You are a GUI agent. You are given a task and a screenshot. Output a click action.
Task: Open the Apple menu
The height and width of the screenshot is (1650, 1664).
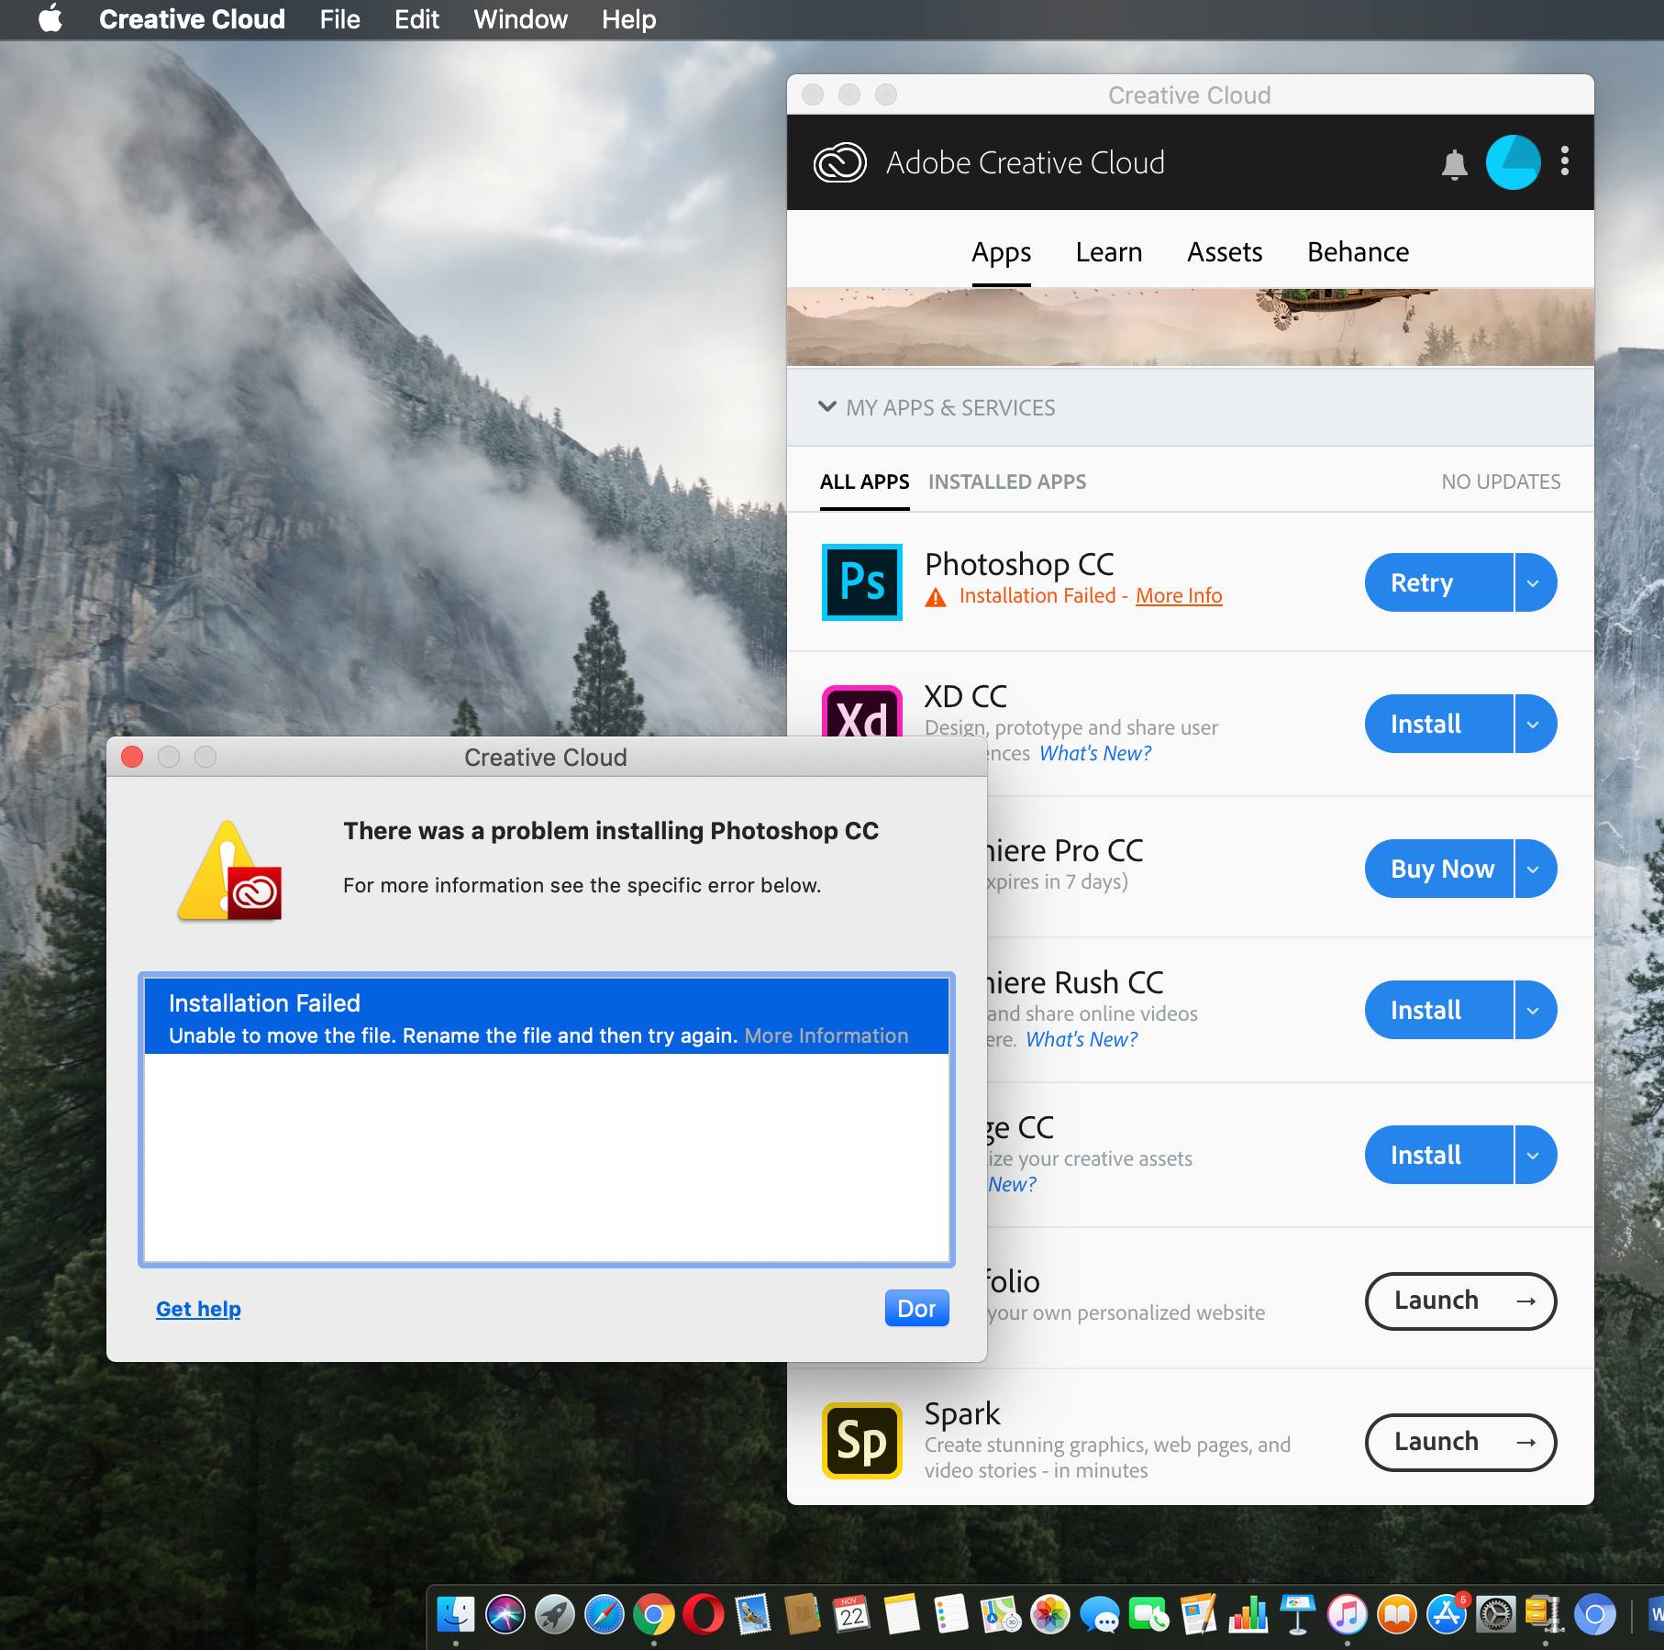tap(50, 18)
